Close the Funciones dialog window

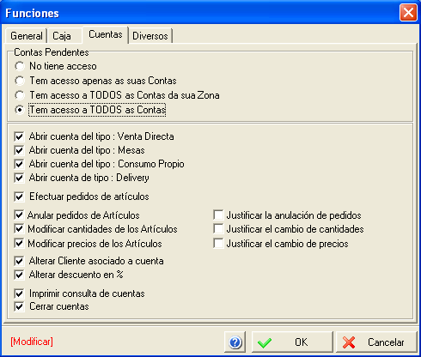click(408, 13)
